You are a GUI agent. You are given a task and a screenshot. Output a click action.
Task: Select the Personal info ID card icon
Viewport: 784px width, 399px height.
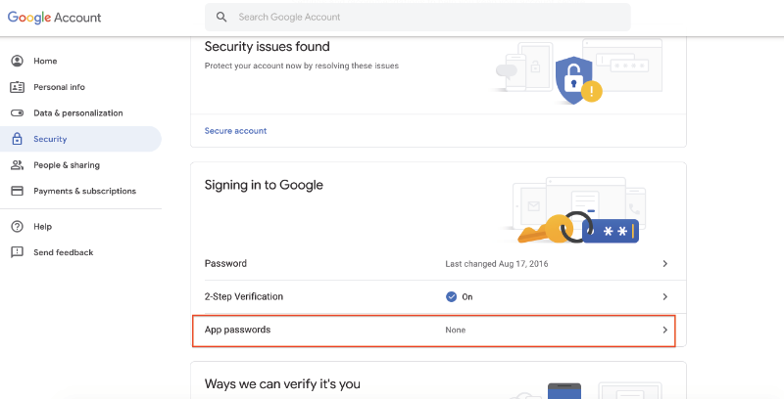coord(17,87)
